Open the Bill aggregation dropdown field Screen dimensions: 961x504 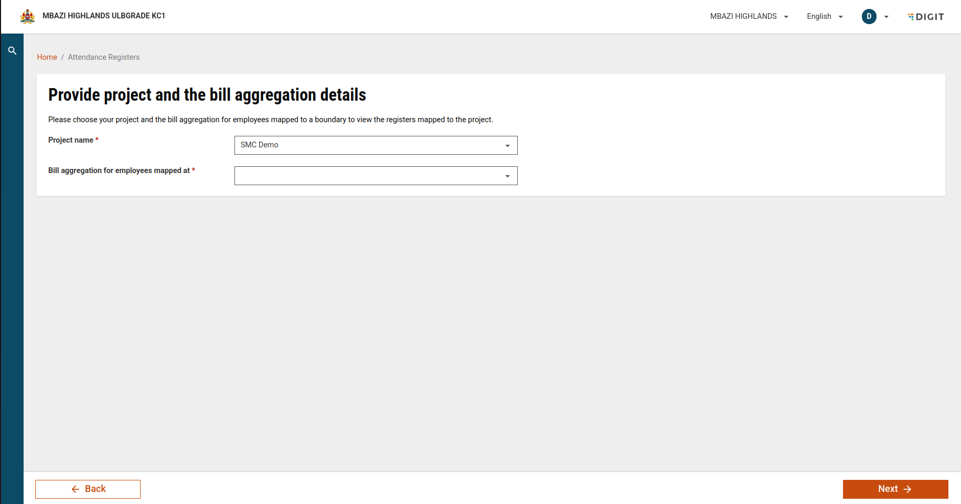coord(376,176)
